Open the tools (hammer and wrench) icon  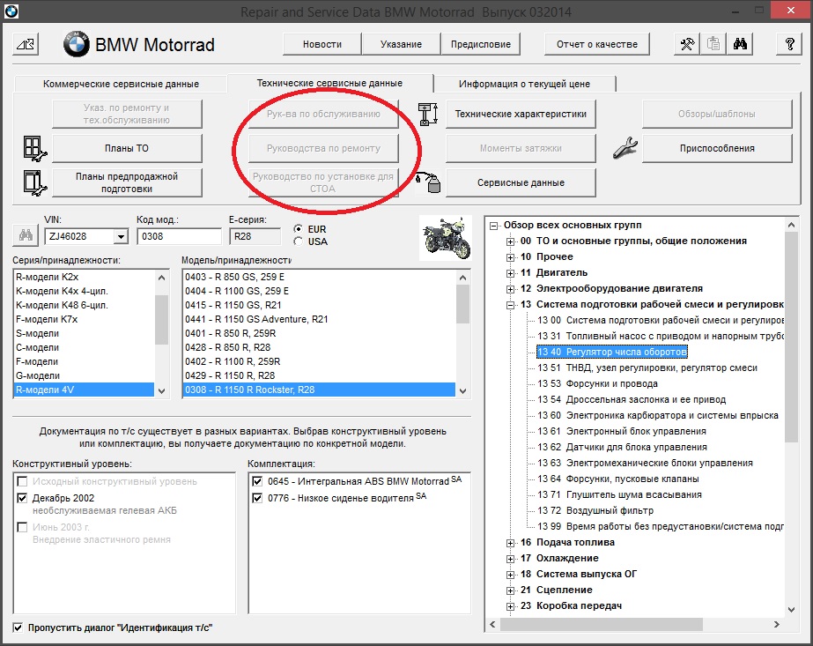tap(687, 44)
